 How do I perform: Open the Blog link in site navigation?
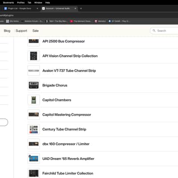point(7,31)
